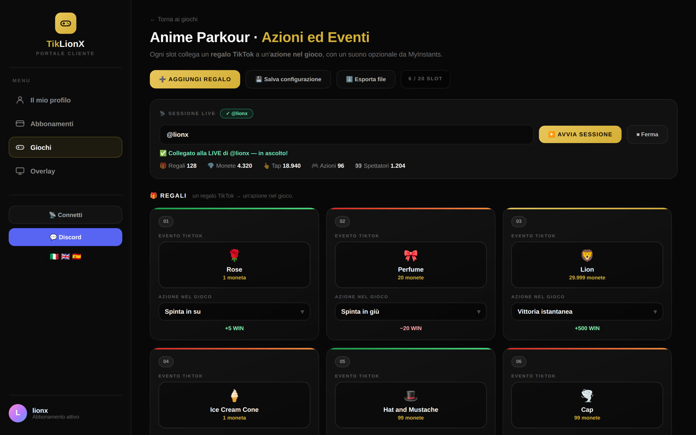Click the +500 WIN text
The width and height of the screenshot is (696, 435).
(587, 328)
